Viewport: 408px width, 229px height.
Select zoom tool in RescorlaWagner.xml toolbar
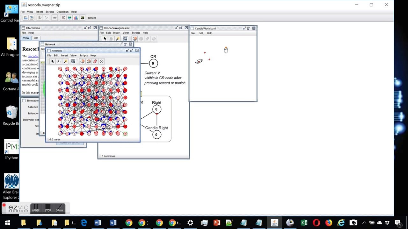pyautogui.click(x=125, y=39)
